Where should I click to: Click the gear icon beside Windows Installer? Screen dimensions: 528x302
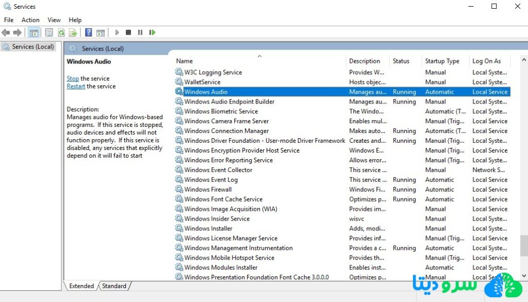point(179,228)
